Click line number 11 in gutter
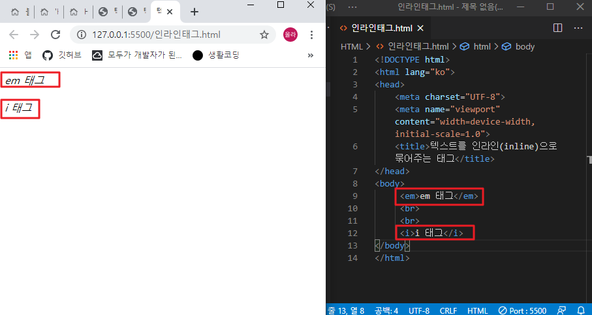 point(352,221)
